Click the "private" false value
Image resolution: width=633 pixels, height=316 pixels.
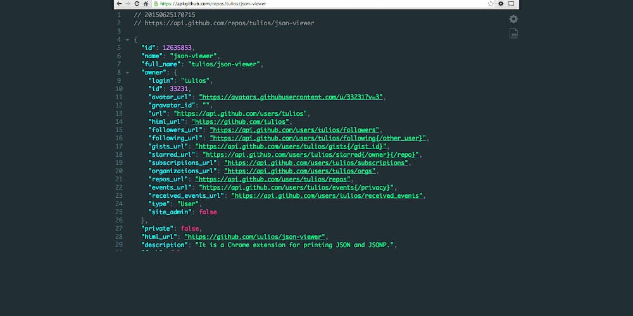tap(190, 229)
